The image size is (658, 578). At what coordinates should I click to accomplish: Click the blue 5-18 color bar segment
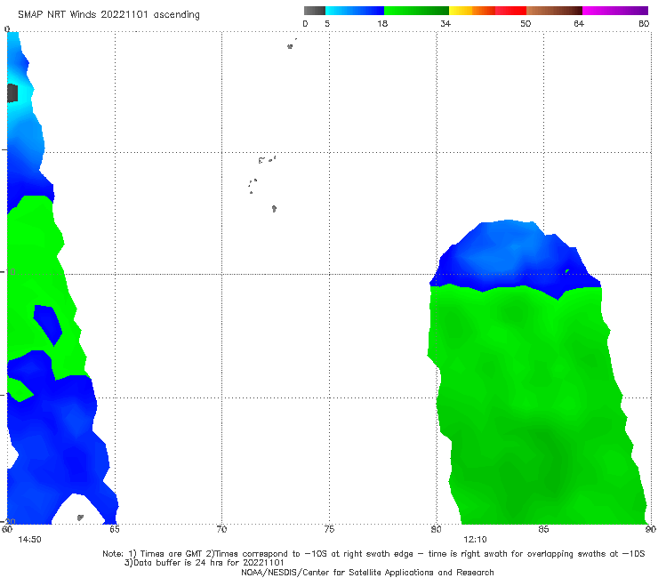355,11
